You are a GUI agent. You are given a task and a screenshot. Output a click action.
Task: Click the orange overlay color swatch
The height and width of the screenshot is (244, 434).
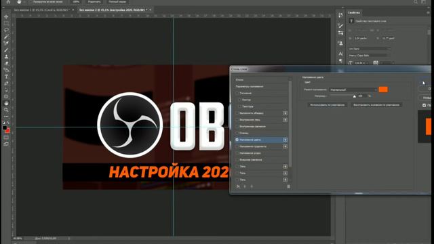(x=383, y=89)
